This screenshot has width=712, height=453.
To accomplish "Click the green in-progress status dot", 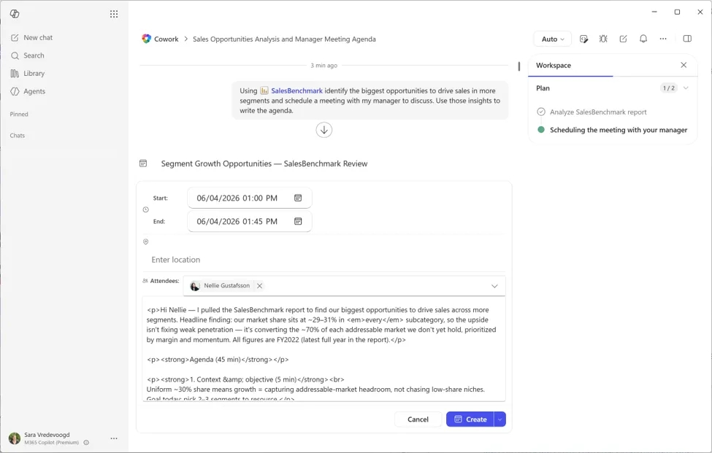I will coord(541,129).
